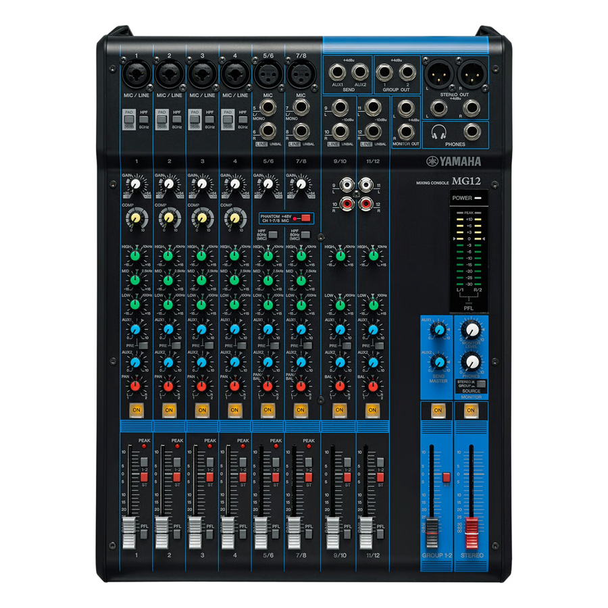Toggle the channel 1 AUX1 PRE button
Screen dimensions: 608x608
click(x=143, y=345)
